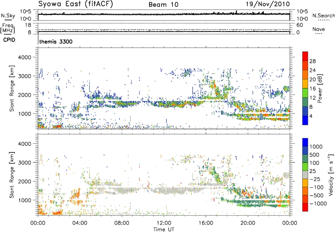Click the 'Velocity [m s-1]' colorbar label
Image resolution: width=335 pixels, height=232 pixels.
[x=331, y=175]
